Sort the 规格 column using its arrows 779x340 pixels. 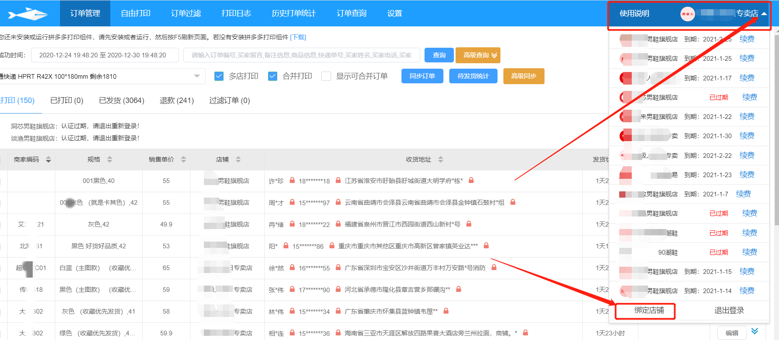point(109,160)
